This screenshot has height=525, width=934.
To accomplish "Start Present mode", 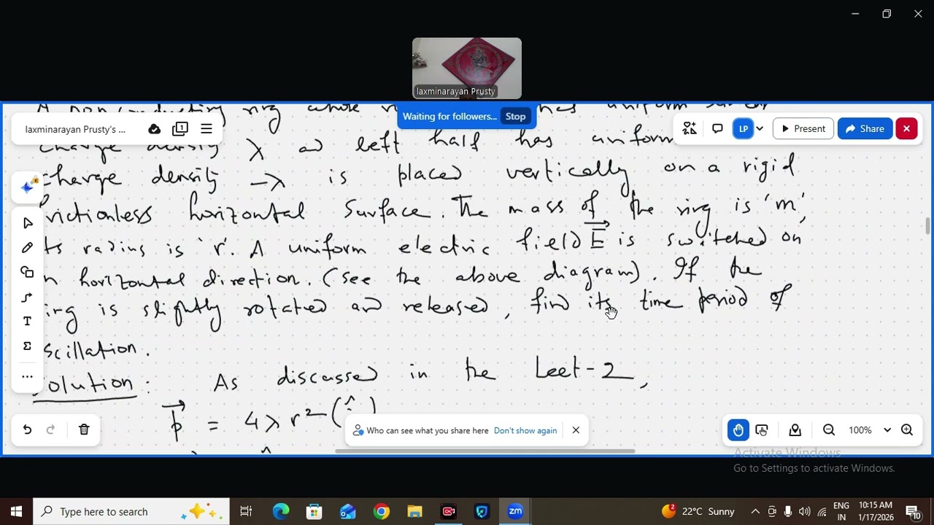I will [x=803, y=129].
